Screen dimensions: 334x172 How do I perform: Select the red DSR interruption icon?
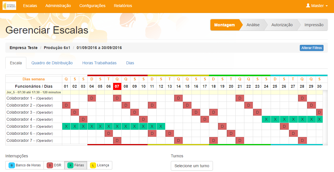point(50,165)
